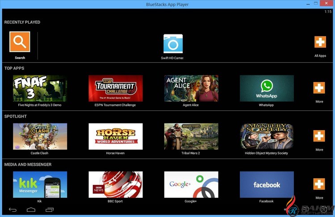Viewport: 335px width, 217px height.
Task: Open the orange Search icon
Action: [x=20, y=42]
